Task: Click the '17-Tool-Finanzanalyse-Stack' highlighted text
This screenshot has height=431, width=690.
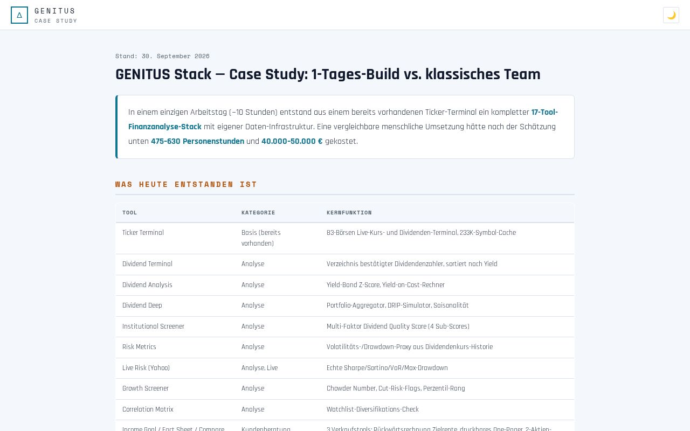Action: (343, 120)
